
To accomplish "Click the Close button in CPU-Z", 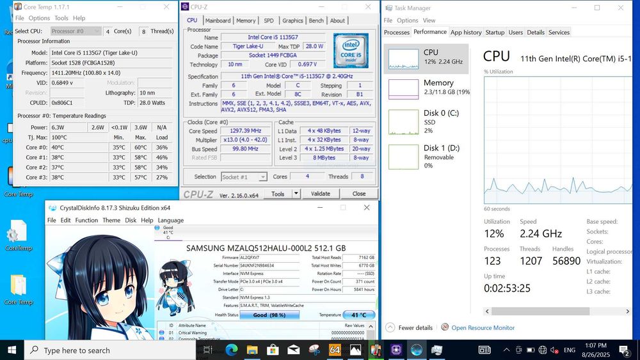I will (359, 194).
